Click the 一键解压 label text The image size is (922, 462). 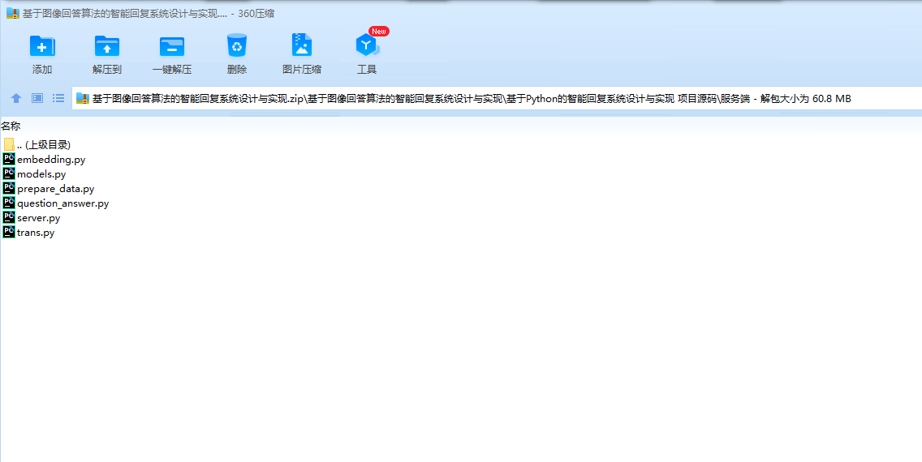172,69
